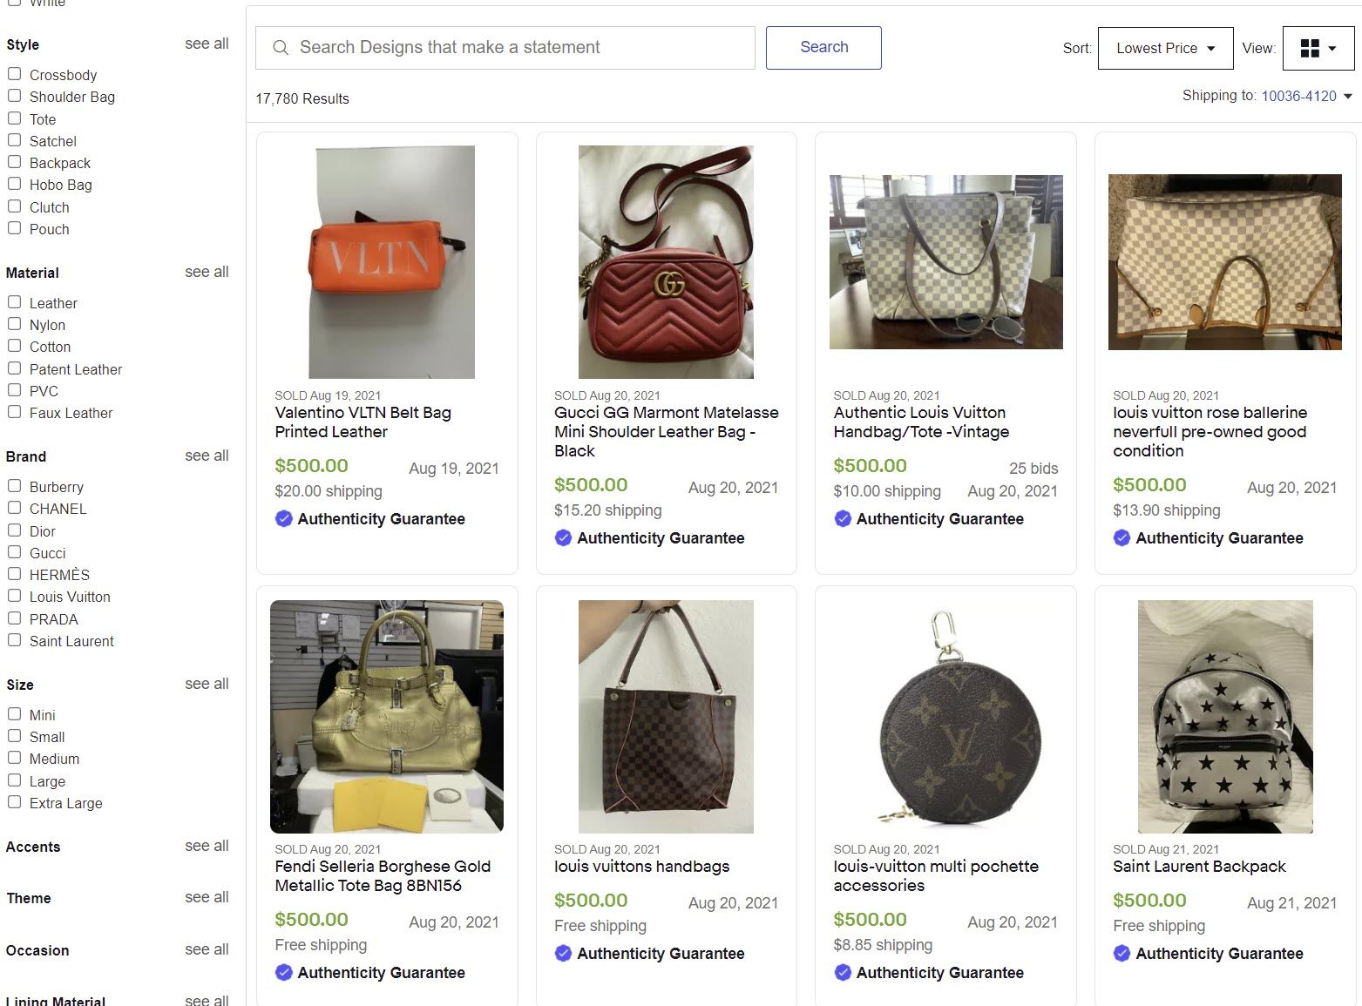Click $8.85 shipping on multi pochette listing
The image size is (1362, 1006).
tap(883, 945)
